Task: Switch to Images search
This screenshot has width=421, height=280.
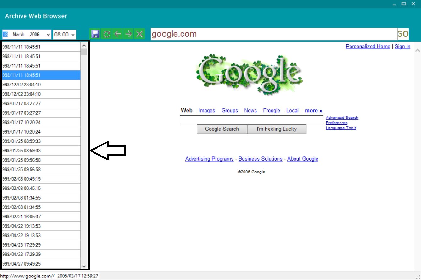Action: [207, 111]
